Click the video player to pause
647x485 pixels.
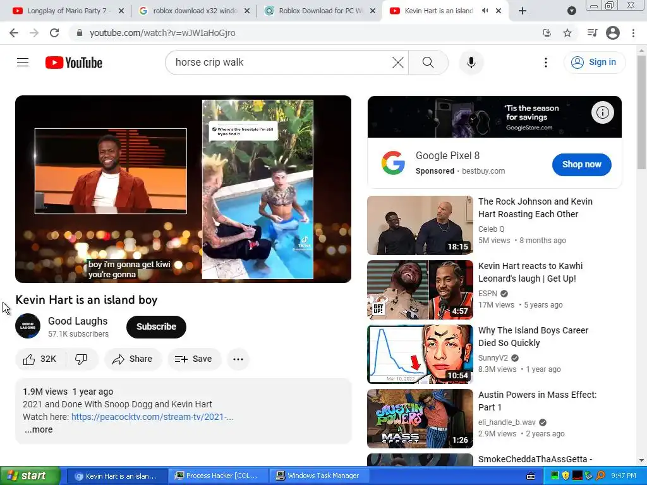[183, 189]
